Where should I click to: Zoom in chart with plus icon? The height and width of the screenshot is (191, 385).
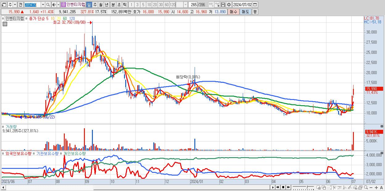(x=376, y=187)
